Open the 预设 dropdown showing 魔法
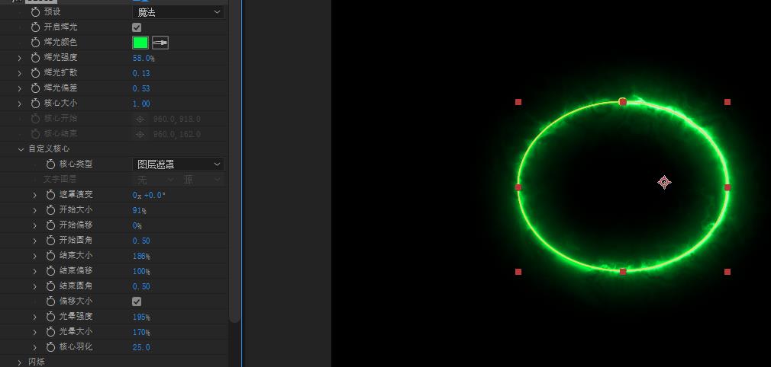 coord(178,12)
